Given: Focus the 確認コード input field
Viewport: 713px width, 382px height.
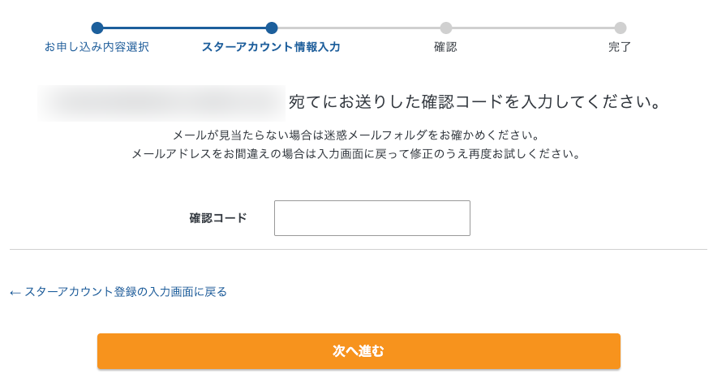Looking at the screenshot, I should click(372, 218).
